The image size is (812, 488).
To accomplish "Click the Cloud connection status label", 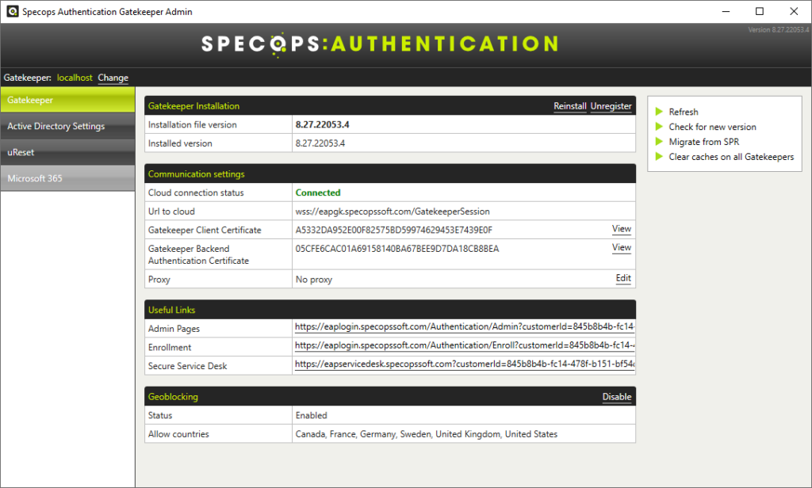I will 196,193.
